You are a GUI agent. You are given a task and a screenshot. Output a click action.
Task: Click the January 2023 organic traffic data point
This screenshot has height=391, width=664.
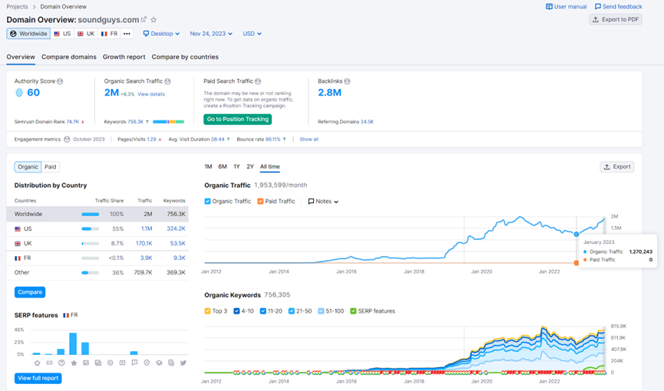[x=576, y=234]
